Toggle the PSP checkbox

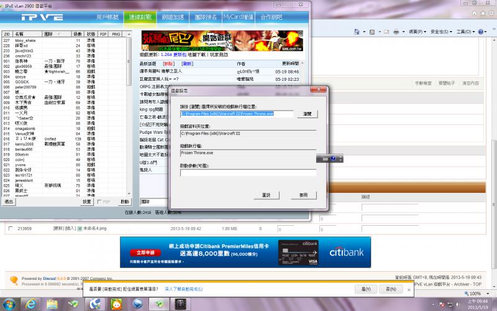point(99,202)
